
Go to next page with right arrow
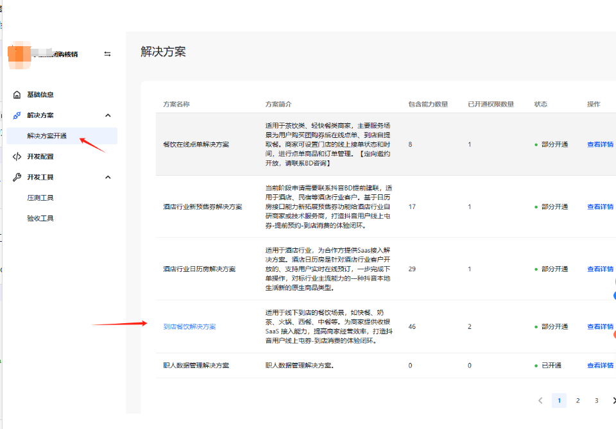pos(613,401)
